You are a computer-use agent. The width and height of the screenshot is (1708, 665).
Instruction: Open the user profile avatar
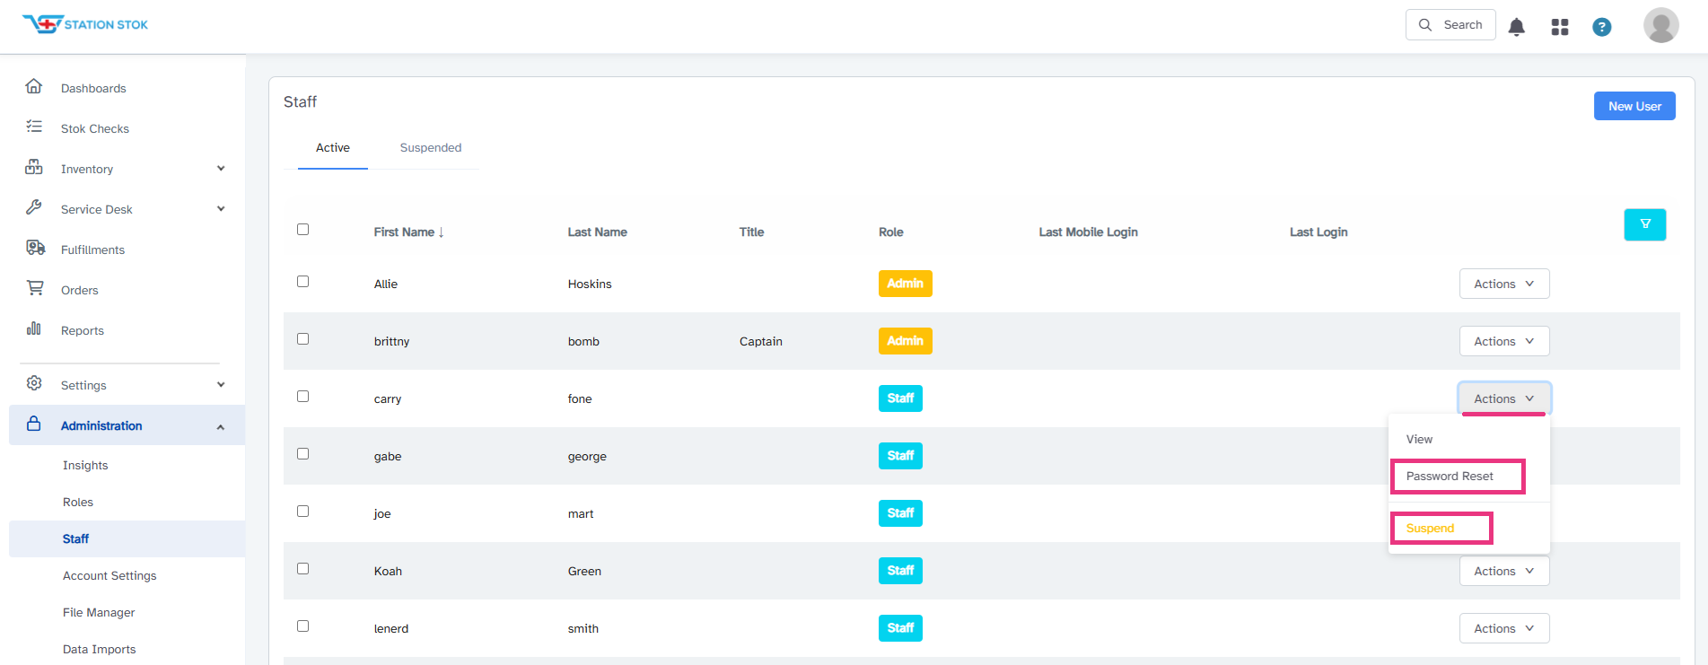(x=1661, y=25)
